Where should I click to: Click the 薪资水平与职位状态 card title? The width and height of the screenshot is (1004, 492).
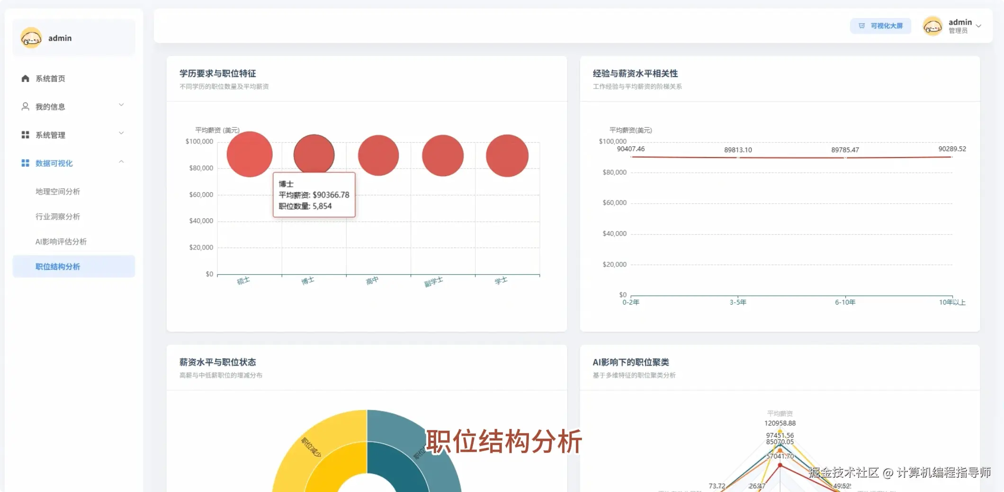click(x=218, y=362)
